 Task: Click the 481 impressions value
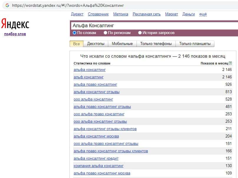(229, 106)
